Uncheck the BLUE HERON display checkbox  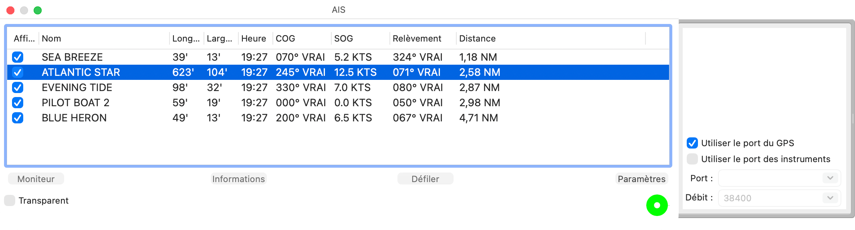click(x=18, y=118)
